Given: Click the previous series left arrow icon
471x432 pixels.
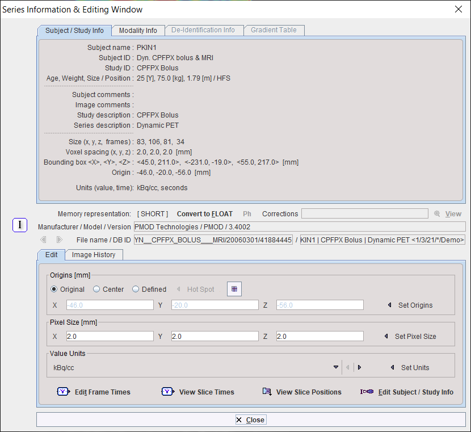Looking at the screenshot, I should point(43,240).
